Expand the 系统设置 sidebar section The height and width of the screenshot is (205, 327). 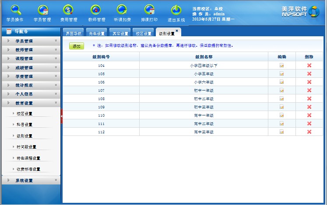coord(31,181)
